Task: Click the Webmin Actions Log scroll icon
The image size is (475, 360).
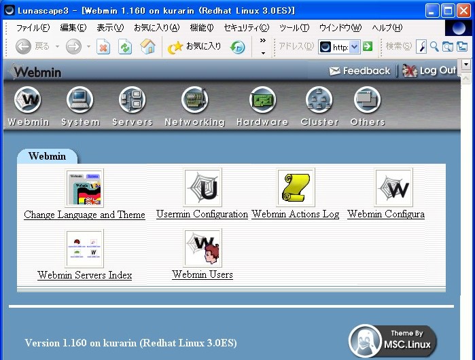Action: pos(296,187)
